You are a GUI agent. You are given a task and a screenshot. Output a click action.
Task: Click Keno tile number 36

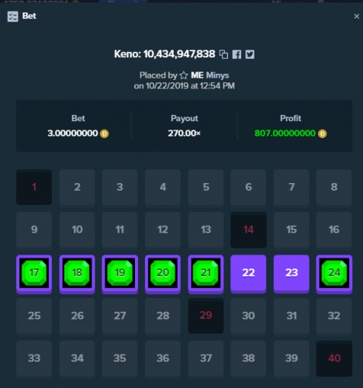tap(163, 359)
